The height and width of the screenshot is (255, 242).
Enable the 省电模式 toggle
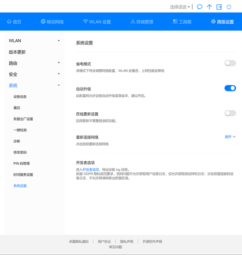tap(230, 63)
